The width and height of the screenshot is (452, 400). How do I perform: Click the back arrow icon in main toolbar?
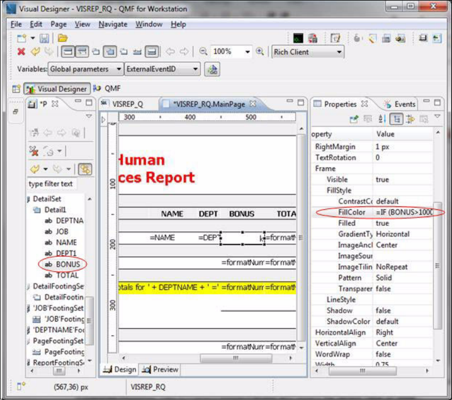coord(170,52)
